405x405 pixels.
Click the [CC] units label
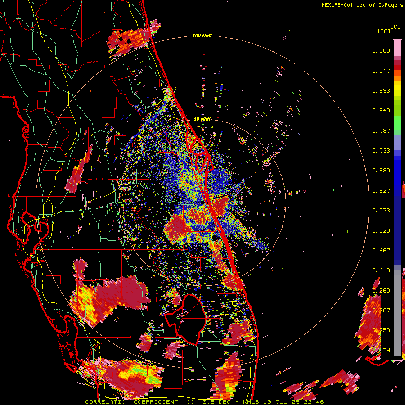pos(384,31)
